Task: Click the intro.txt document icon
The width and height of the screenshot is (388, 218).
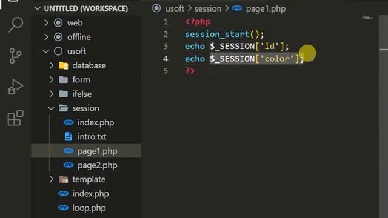Action: tap(69, 137)
